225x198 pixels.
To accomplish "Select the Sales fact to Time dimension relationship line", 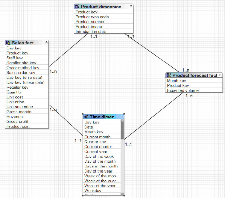I will point(66,120).
